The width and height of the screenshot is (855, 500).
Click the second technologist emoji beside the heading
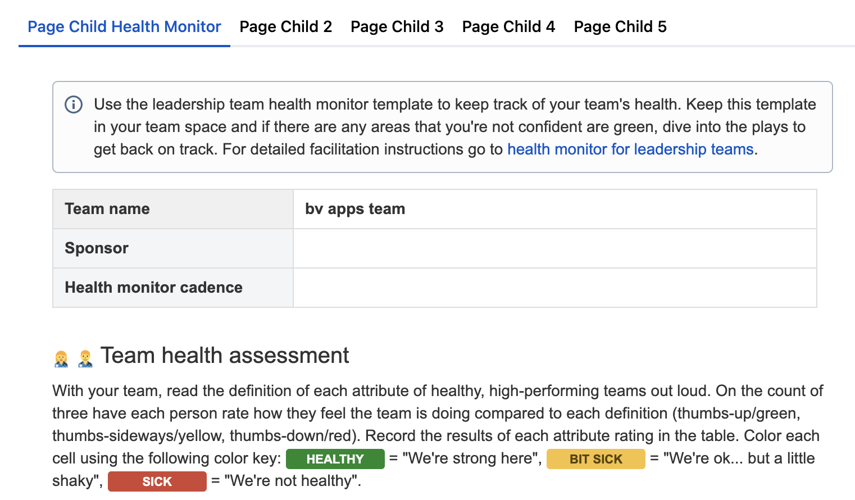(x=85, y=358)
